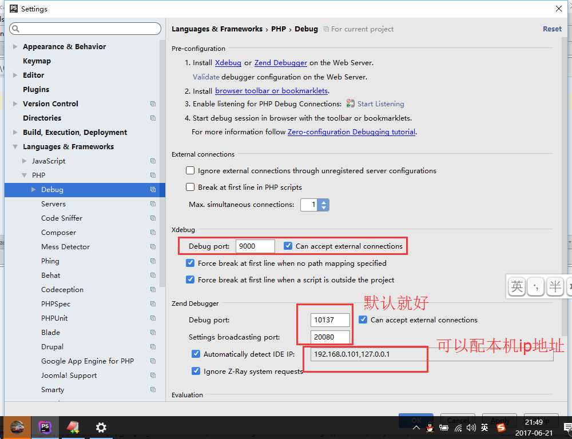572x439 pixels.
Task: Click project-level icon beside Mess Detector
Action: point(153,247)
